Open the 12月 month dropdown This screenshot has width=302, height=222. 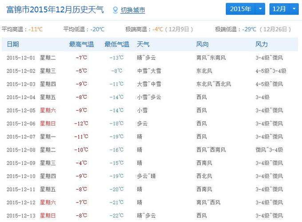coord(284,9)
